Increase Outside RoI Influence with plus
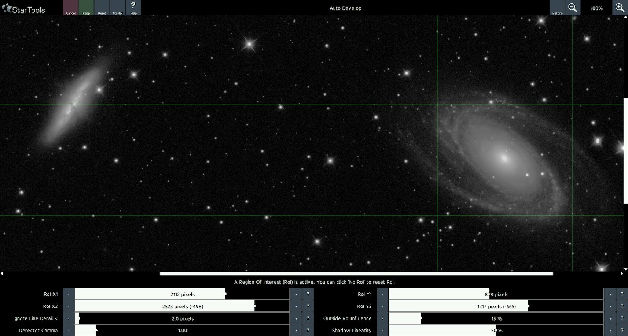 tap(610, 318)
